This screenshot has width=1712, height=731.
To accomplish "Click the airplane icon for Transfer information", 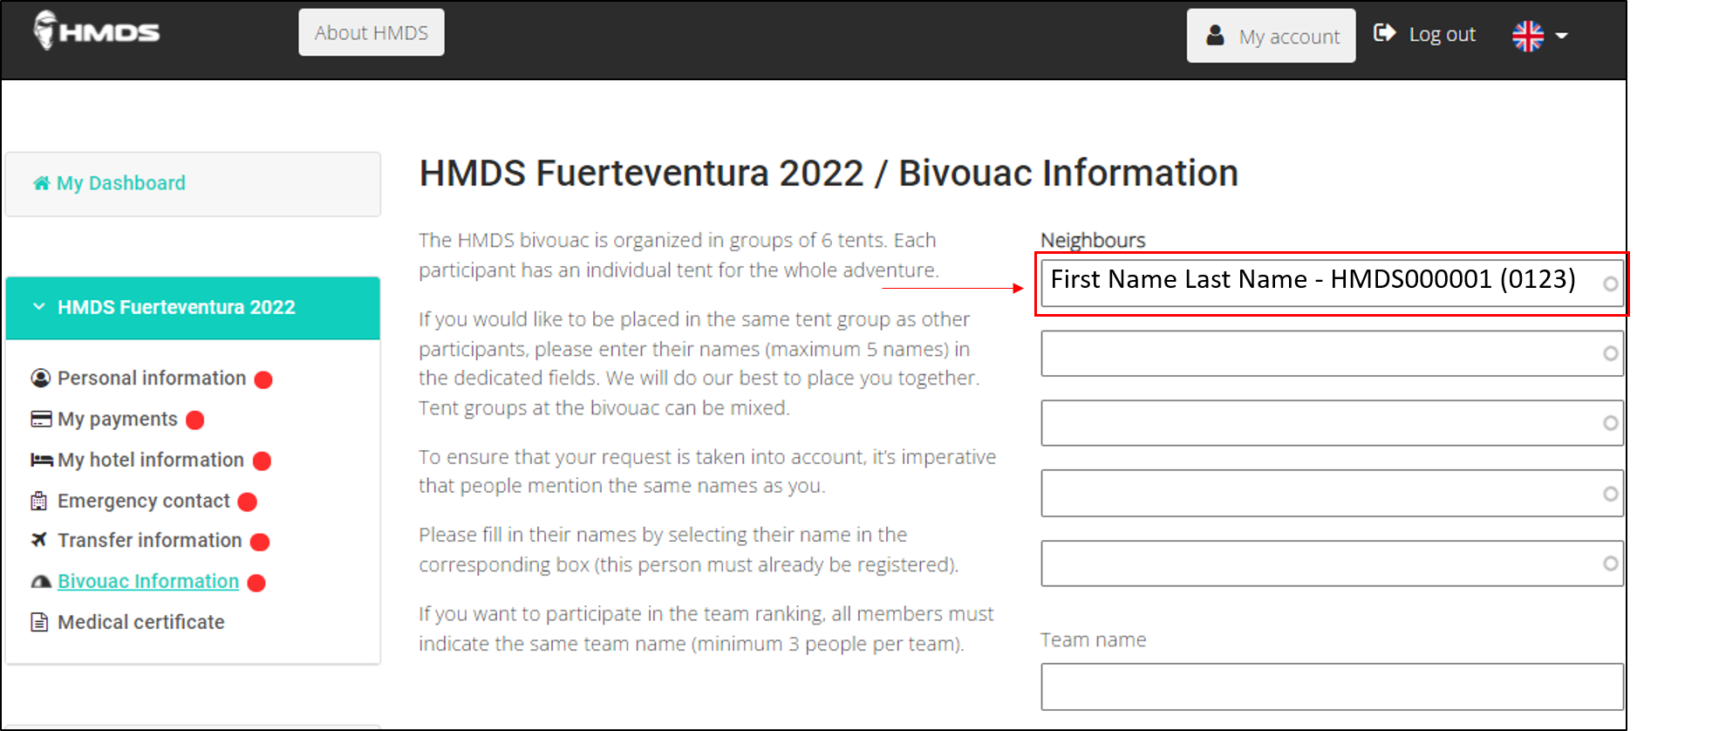I will coord(39,540).
